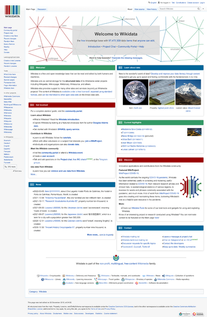Open the Introduction link in welcome banner
This screenshot has width=207, height=317.
tap(94, 47)
